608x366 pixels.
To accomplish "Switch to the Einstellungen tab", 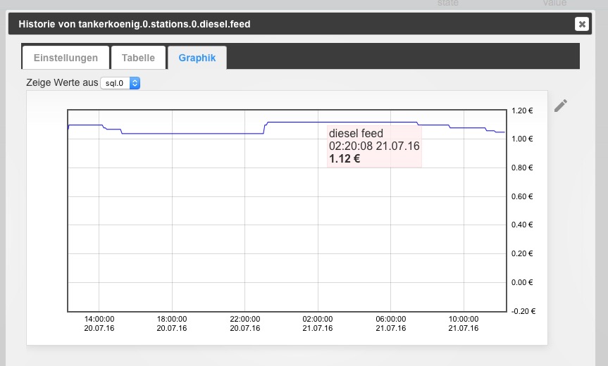I will click(x=66, y=58).
